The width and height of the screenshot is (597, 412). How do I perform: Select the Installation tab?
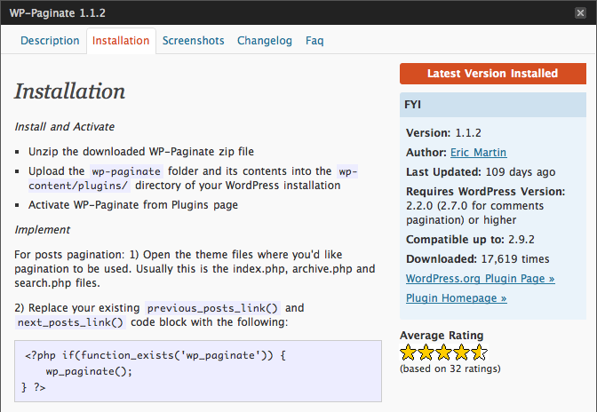point(121,41)
